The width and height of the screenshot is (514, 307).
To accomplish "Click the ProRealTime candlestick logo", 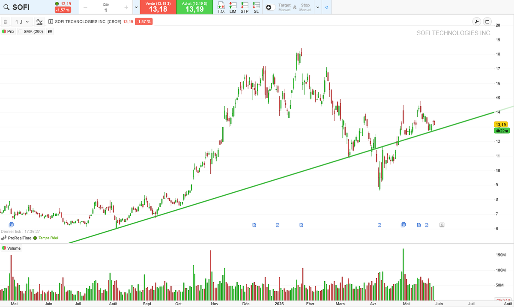I will 4,238.
